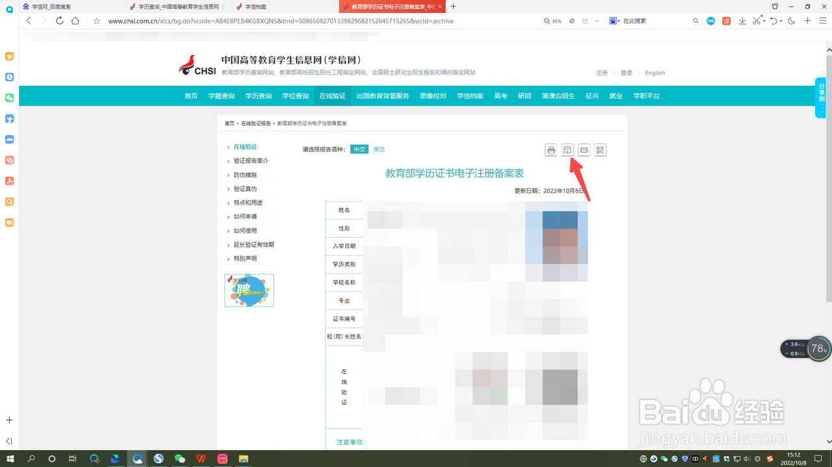832x467 pixels.
Task: Download the report as PDF
Action: pos(567,149)
